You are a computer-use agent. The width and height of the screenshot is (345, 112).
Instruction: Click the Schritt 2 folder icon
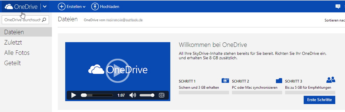[x=279, y=80]
